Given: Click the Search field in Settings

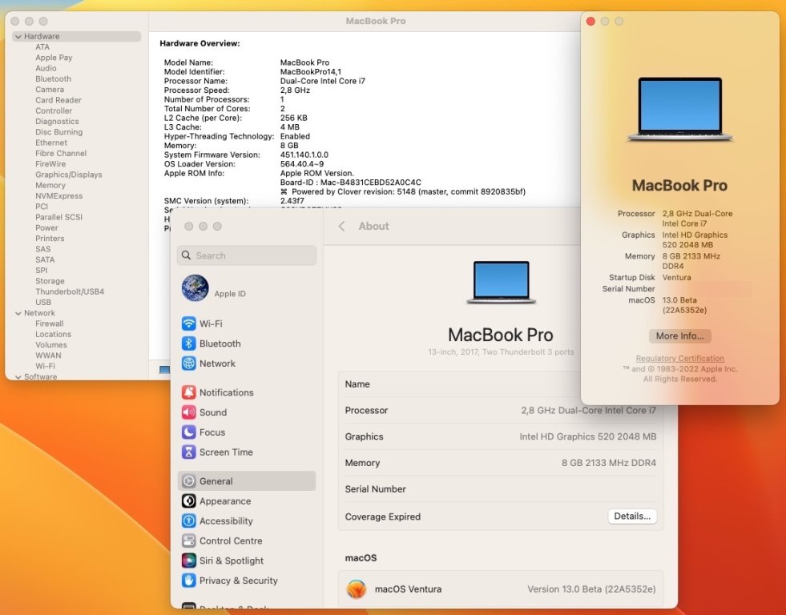Looking at the screenshot, I should 247,255.
